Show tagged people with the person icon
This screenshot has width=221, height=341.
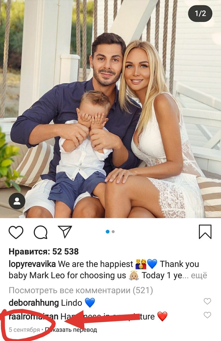17,201
